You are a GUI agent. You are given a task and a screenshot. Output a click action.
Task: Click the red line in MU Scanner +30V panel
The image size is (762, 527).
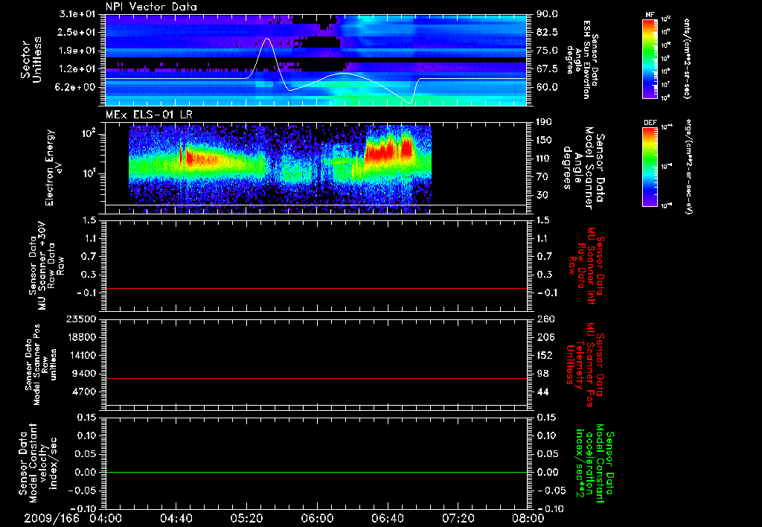[x=316, y=289]
